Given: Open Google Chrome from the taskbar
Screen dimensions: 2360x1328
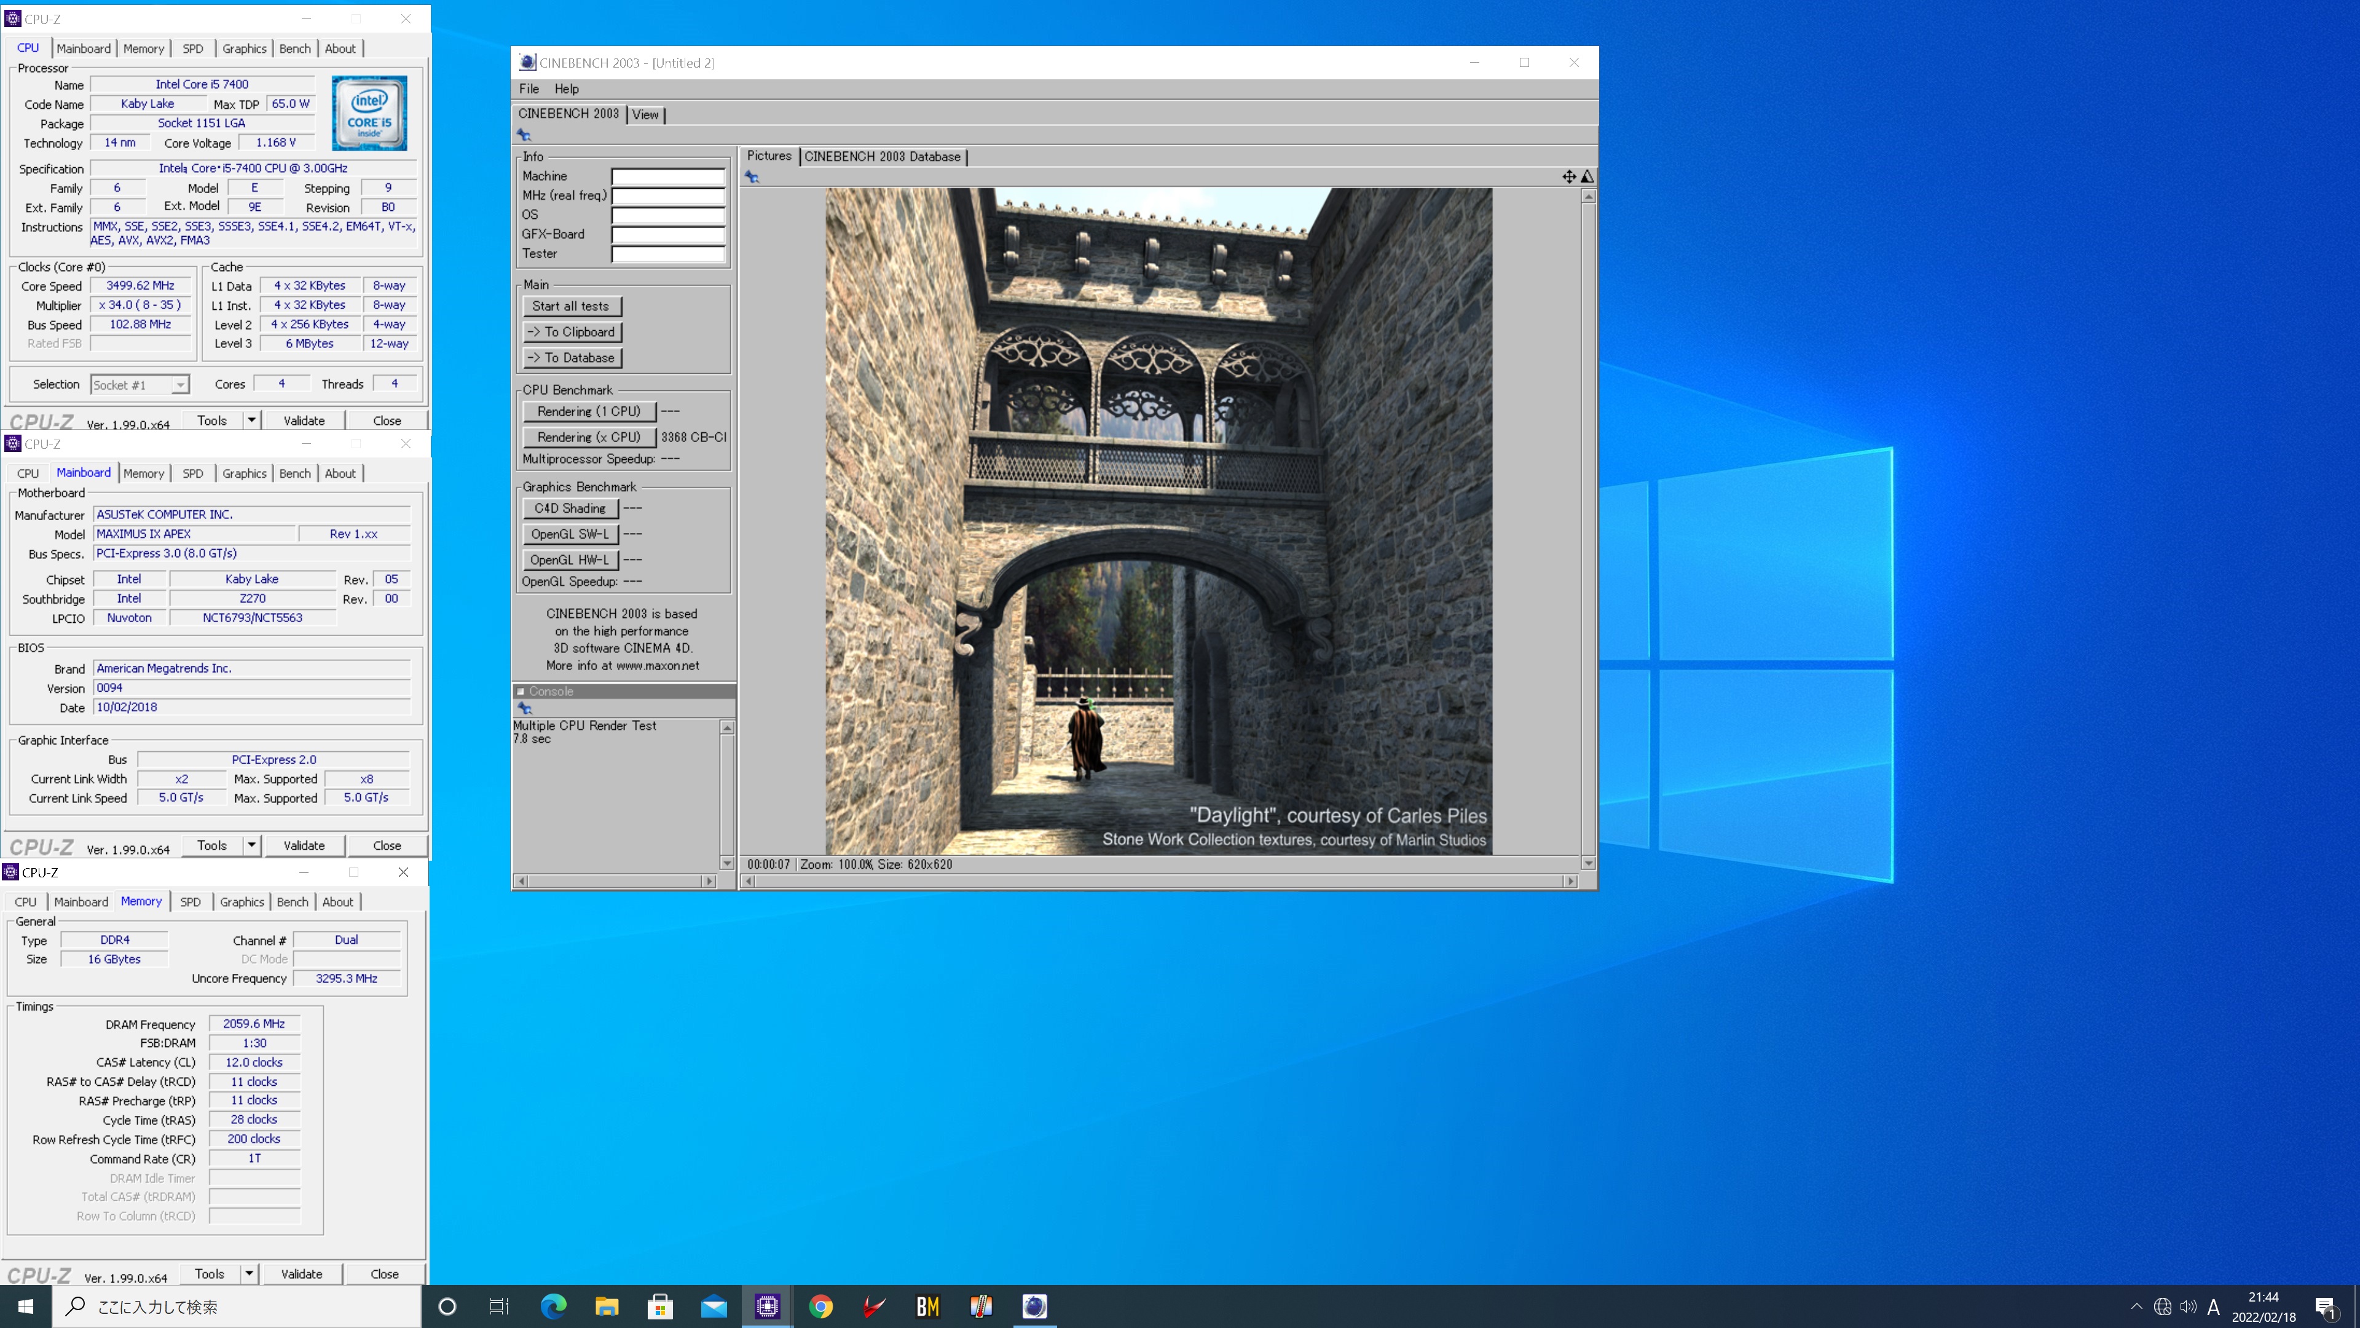Looking at the screenshot, I should (x=821, y=1306).
